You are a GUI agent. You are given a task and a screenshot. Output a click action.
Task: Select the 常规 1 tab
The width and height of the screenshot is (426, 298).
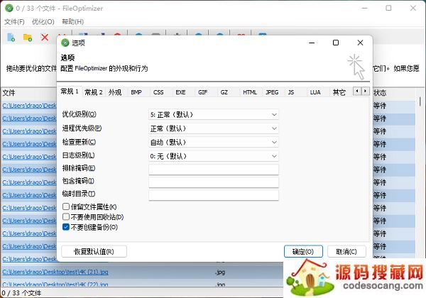point(70,92)
